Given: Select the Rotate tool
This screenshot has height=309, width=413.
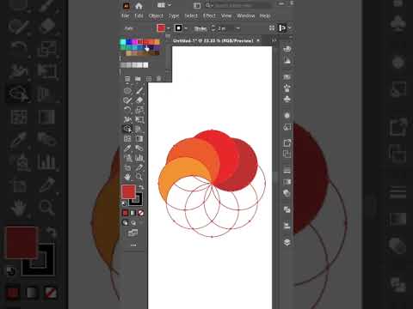Looking at the screenshot, I should (127, 110).
